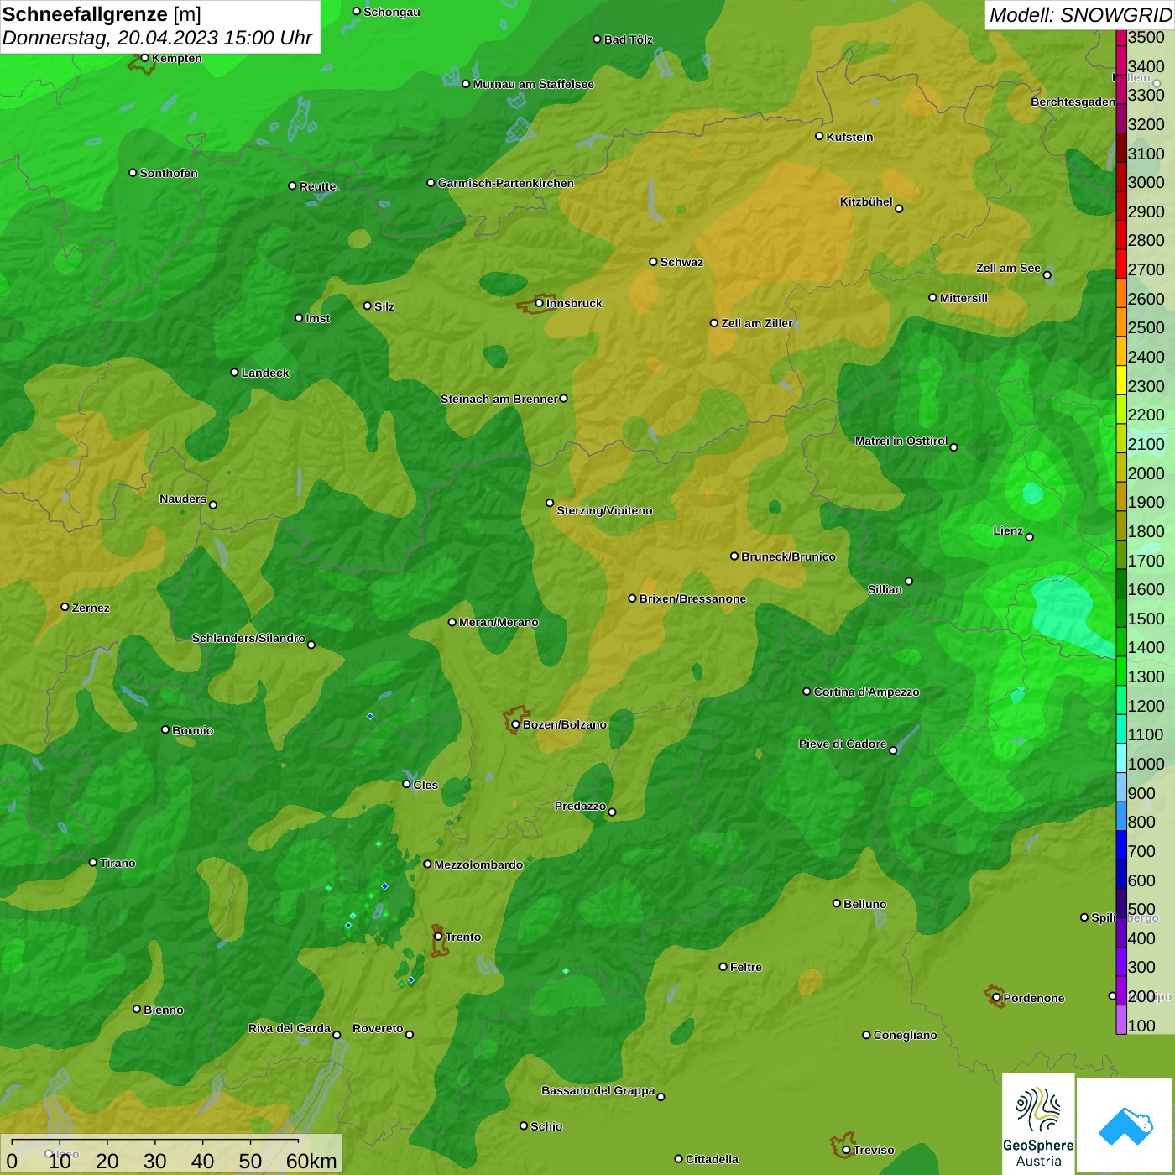Click the 'Schneefallgrenze [m]' title
1175x1175 pixels.
pyautogui.click(x=102, y=14)
